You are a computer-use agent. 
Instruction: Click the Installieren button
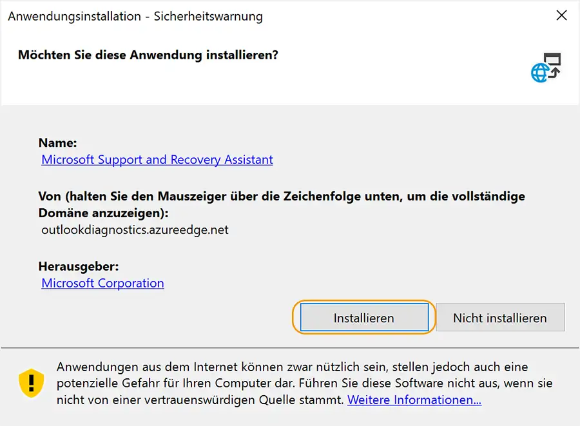coord(364,318)
